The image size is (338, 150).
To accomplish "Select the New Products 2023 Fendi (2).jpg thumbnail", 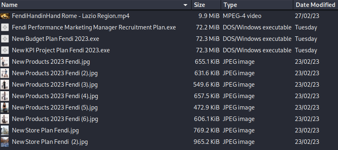I will coord(5,73).
